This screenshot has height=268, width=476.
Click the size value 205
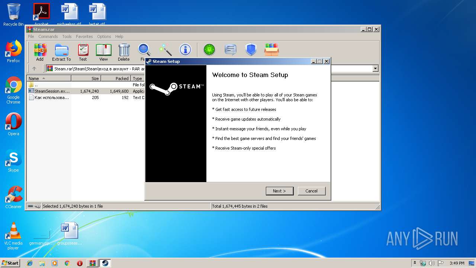(95, 98)
